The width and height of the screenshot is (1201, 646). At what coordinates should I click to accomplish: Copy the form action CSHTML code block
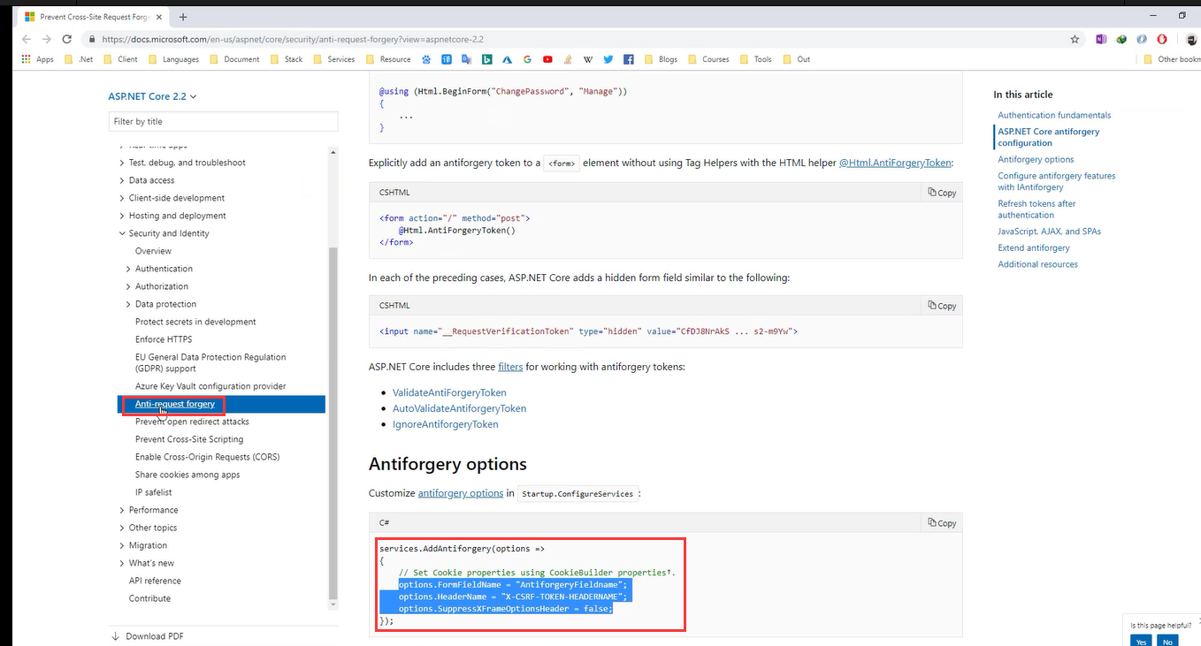click(x=942, y=193)
